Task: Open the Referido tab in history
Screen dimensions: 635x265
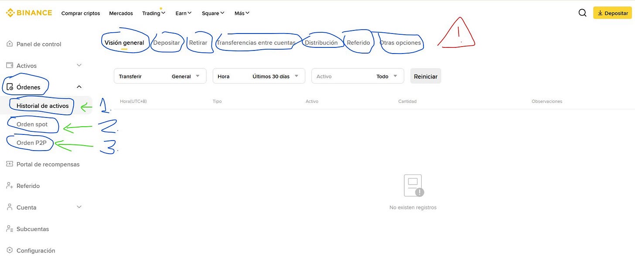Action: [x=358, y=43]
